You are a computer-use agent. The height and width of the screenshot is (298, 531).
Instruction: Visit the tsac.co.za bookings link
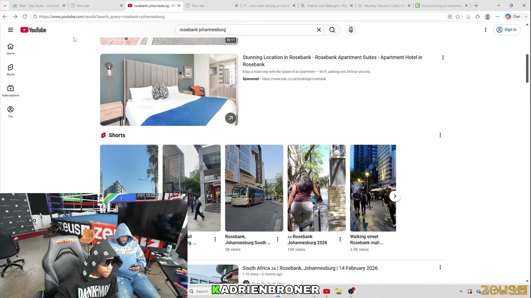294,79
